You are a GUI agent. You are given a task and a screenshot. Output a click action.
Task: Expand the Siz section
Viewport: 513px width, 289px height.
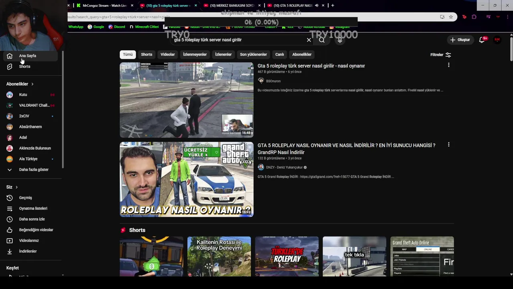click(12, 187)
